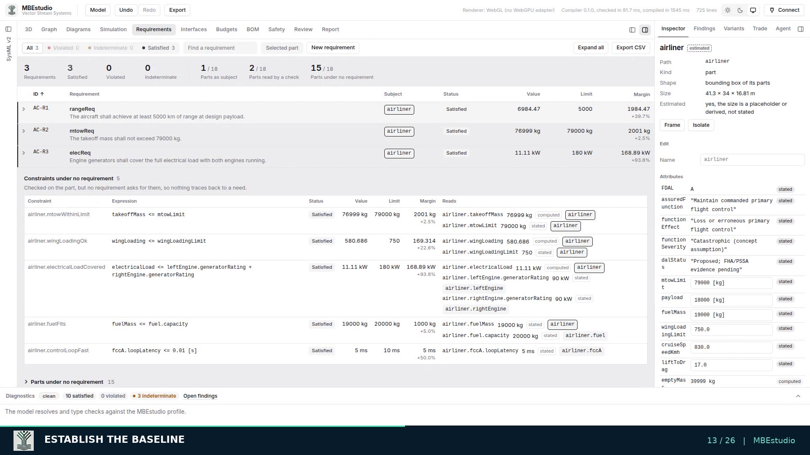Expand requirement AC-R2 row

pyautogui.click(x=24, y=131)
